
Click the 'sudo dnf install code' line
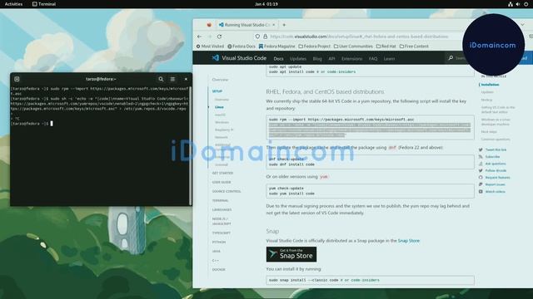291,164
